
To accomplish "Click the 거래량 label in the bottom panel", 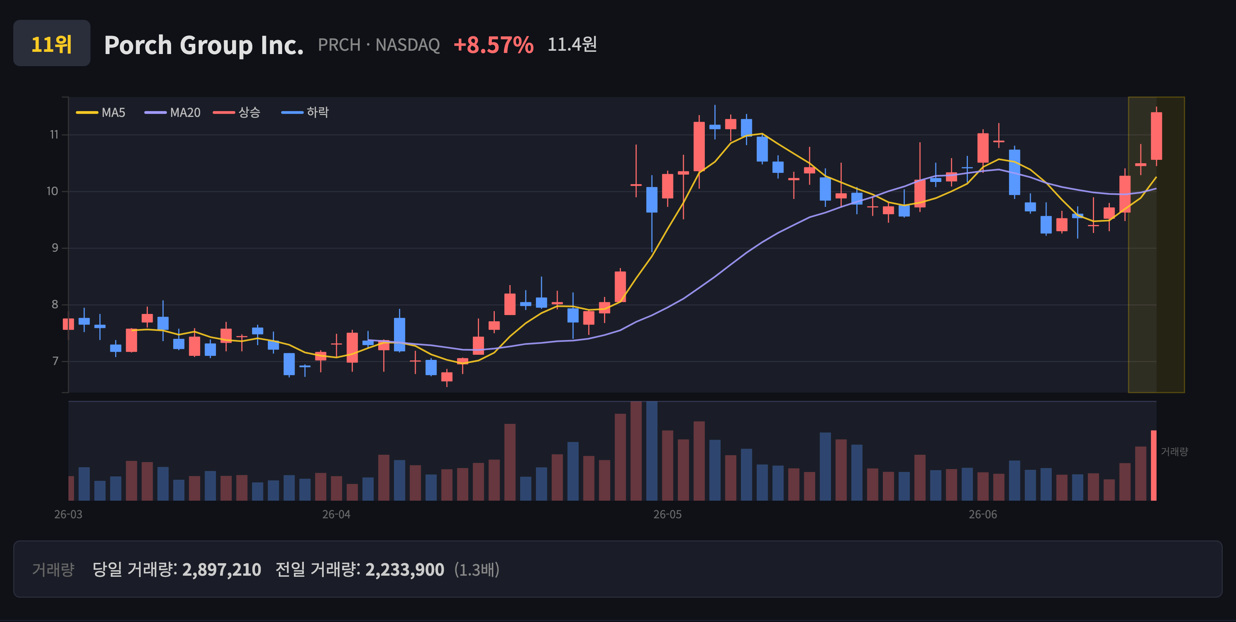I will pyautogui.click(x=53, y=569).
